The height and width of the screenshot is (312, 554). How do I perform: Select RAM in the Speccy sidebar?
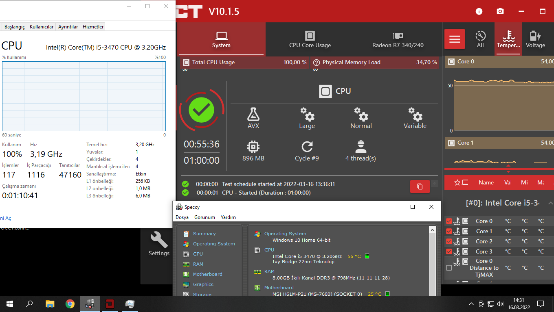(x=198, y=264)
